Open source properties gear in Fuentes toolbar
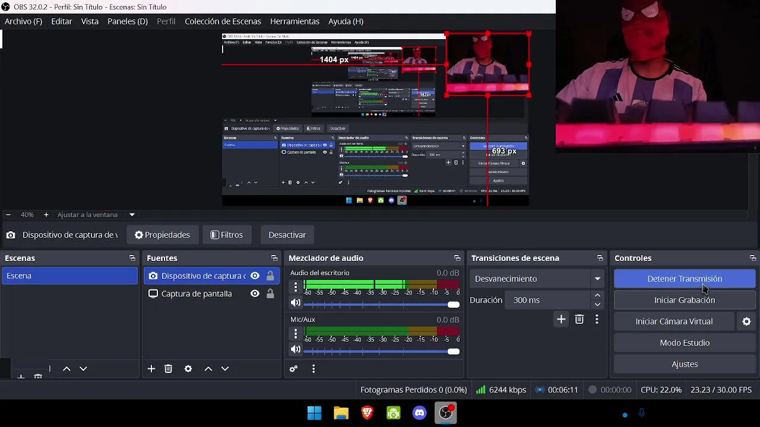This screenshot has width=760, height=427. point(188,369)
